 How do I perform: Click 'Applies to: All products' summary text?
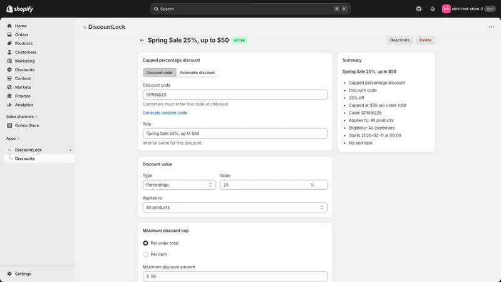371,120
